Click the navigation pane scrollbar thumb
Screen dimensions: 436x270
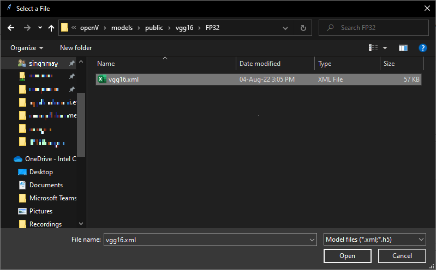point(81,125)
